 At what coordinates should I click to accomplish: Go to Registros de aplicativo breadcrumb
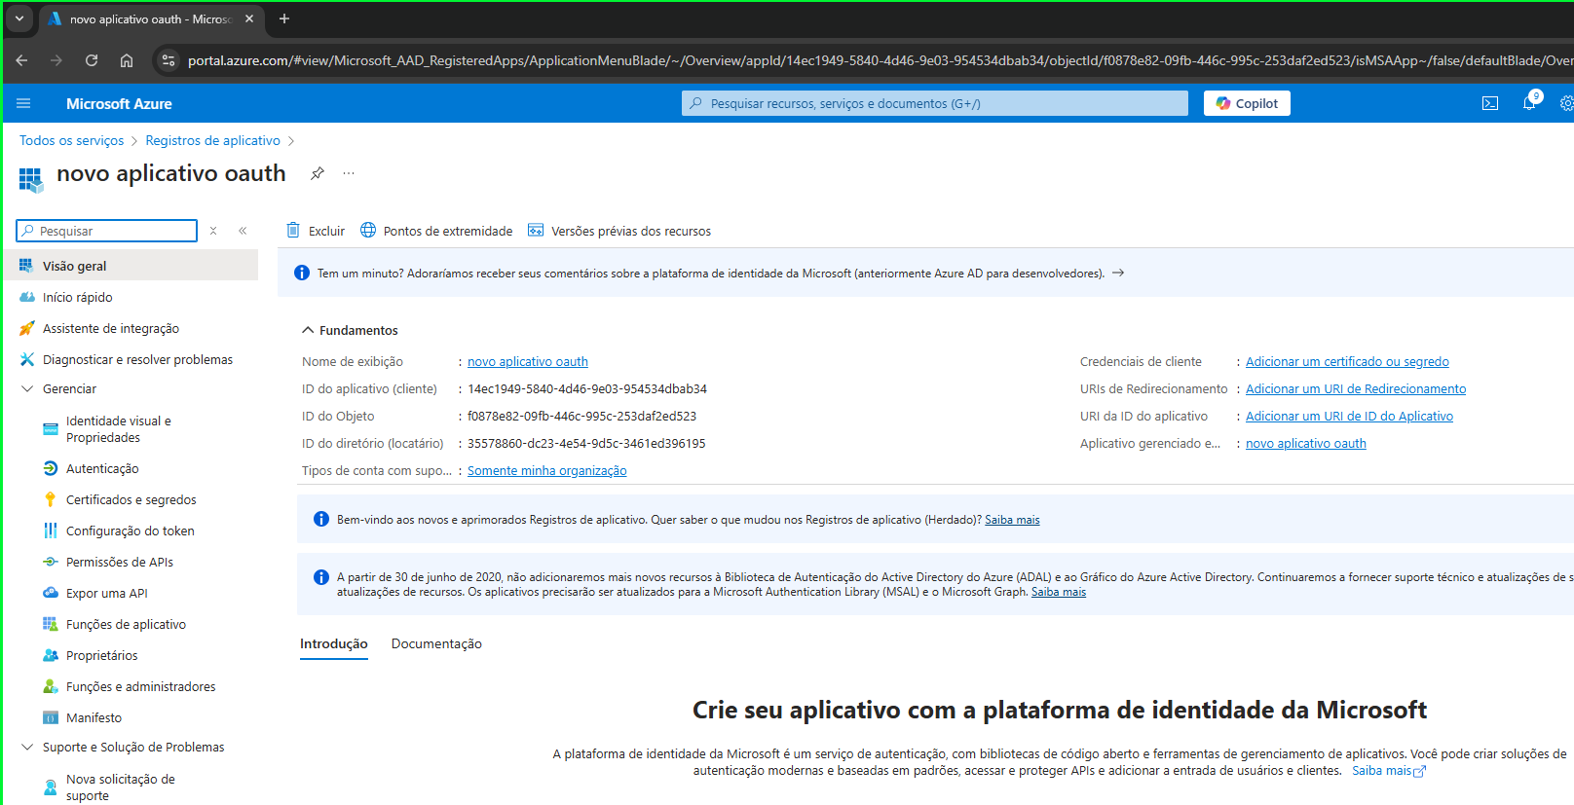point(213,140)
